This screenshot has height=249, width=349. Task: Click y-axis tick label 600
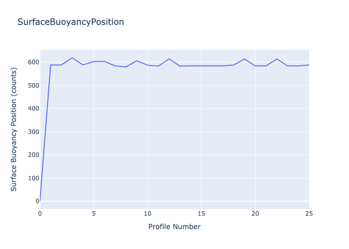point(33,62)
